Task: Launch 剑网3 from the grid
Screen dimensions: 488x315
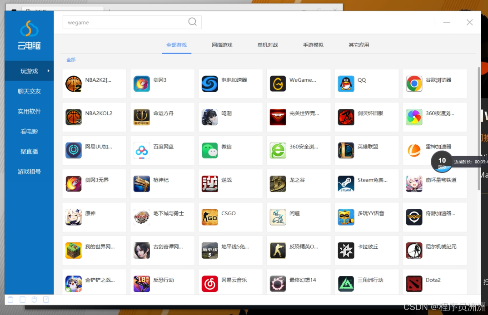Action: coord(142,84)
